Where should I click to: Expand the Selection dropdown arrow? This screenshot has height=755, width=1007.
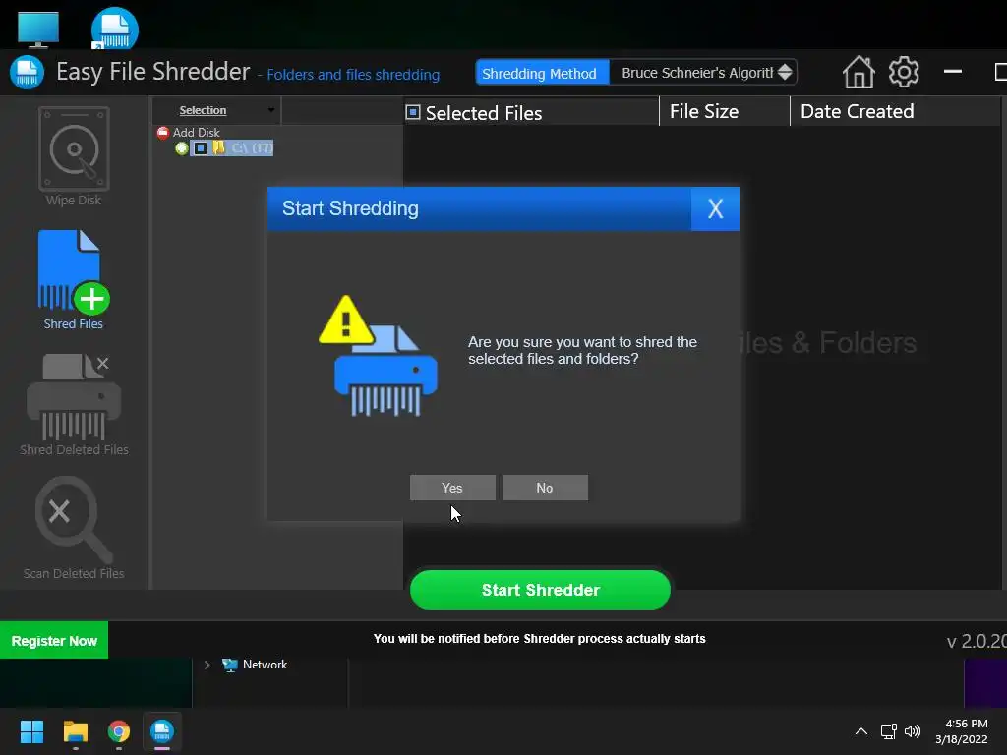(271, 110)
